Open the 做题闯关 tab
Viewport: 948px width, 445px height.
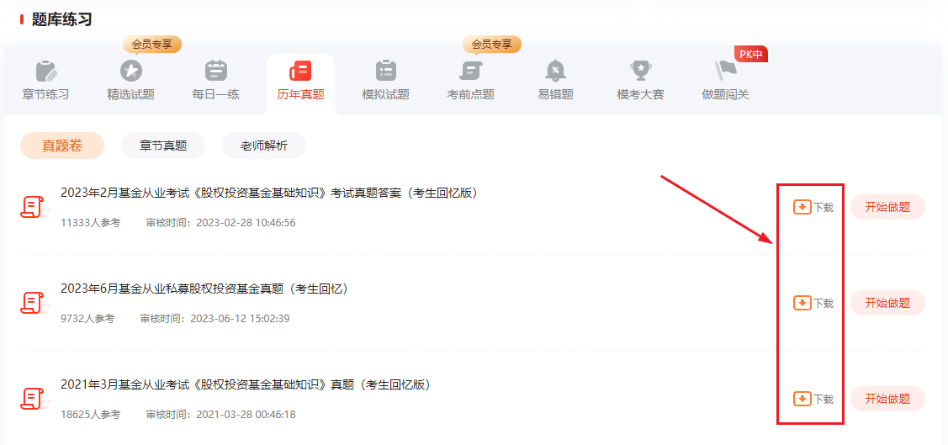tap(725, 95)
